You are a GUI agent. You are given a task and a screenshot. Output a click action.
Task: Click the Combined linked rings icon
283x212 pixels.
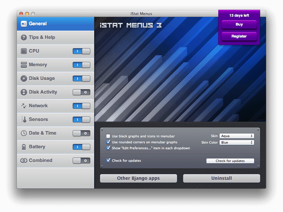click(x=24, y=161)
